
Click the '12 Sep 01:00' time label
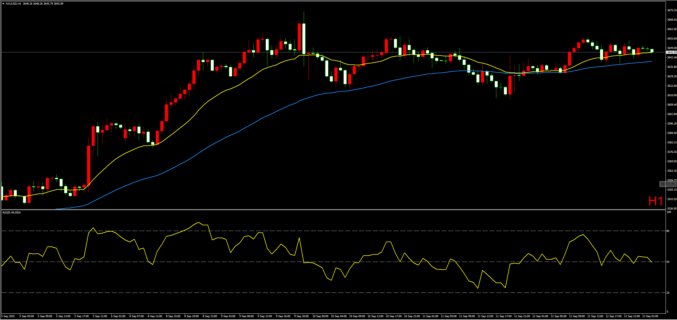coord(540,316)
